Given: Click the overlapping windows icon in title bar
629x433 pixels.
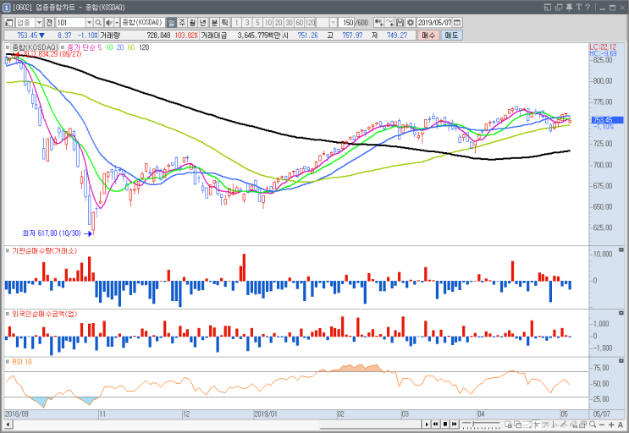Looking at the screenshot, I should click(x=559, y=8).
